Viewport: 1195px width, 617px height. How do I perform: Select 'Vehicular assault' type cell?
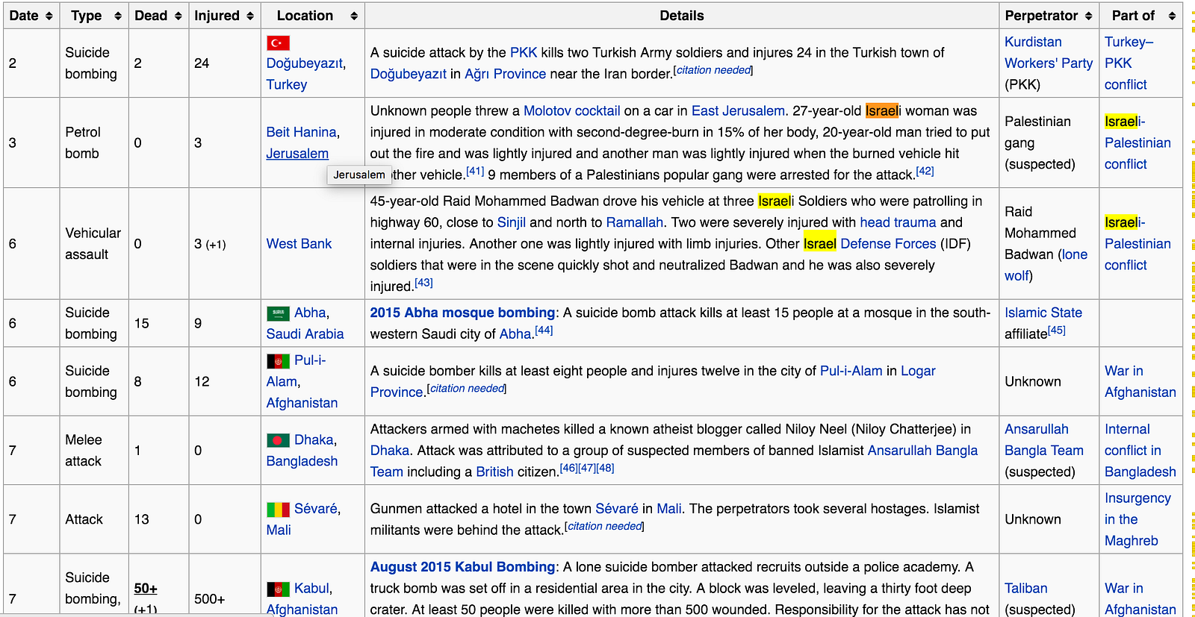click(93, 243)
